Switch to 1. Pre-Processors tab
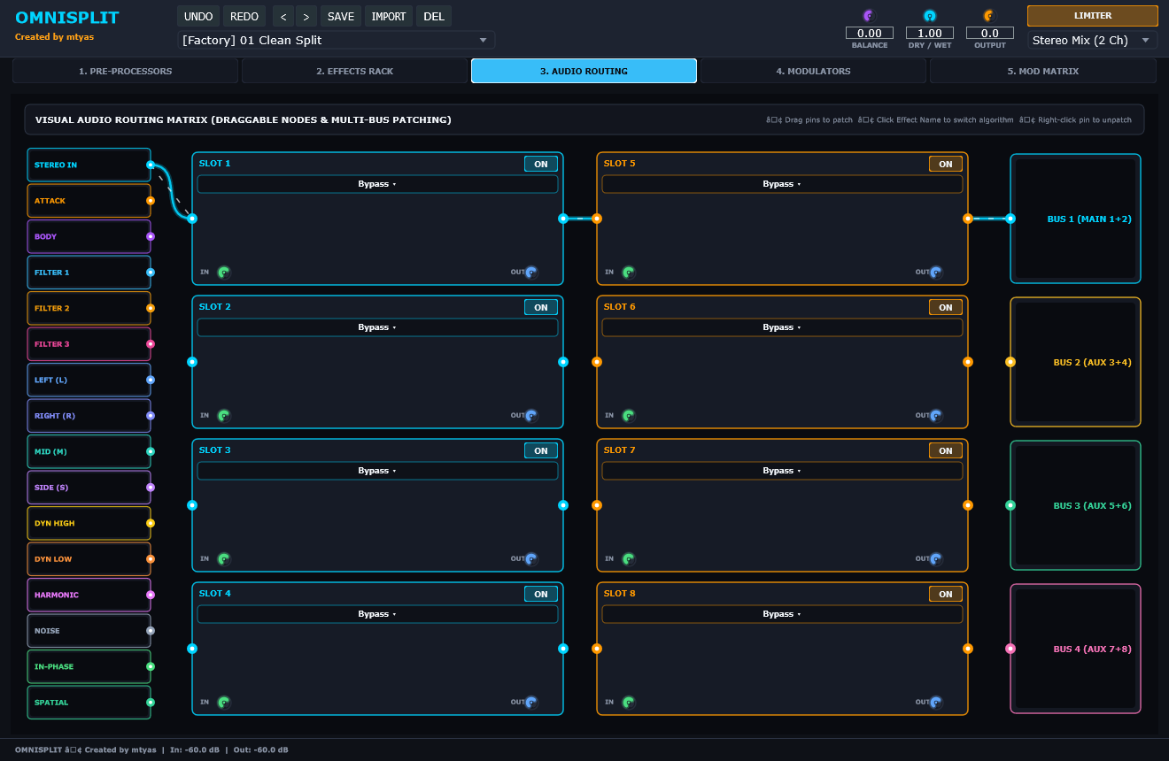The width and height of the screenshot is (1169, 761). click(125, 71)
